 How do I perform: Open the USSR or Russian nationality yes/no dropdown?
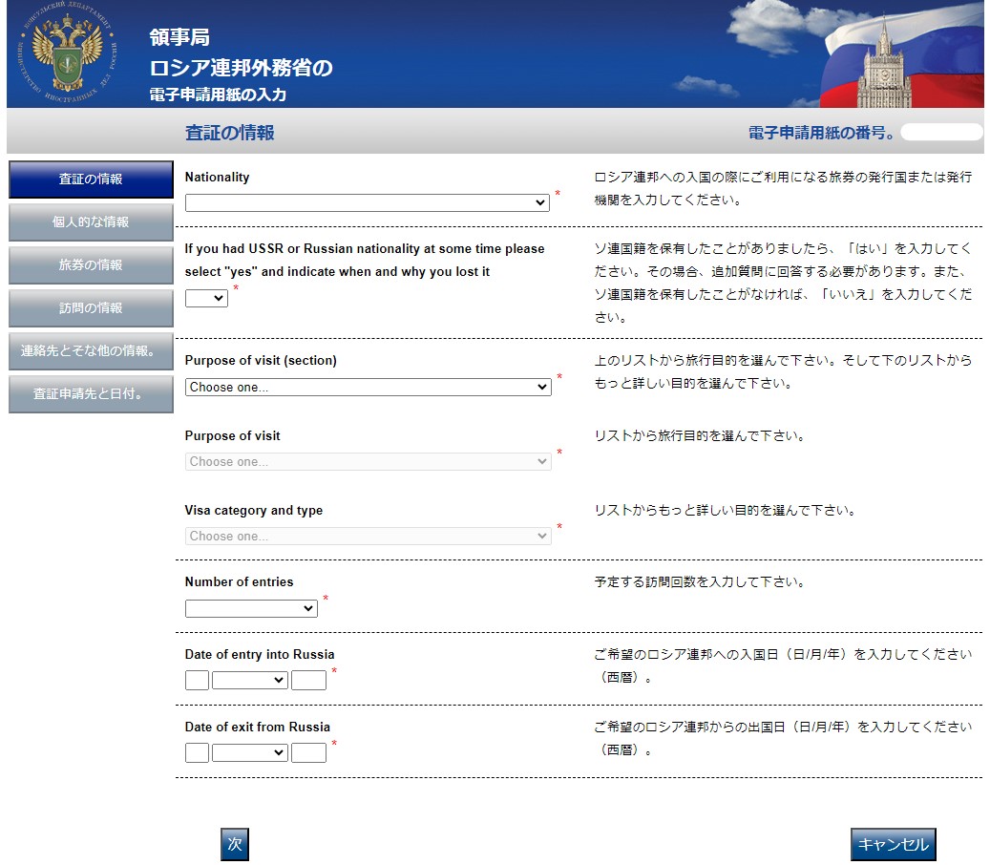206,298
